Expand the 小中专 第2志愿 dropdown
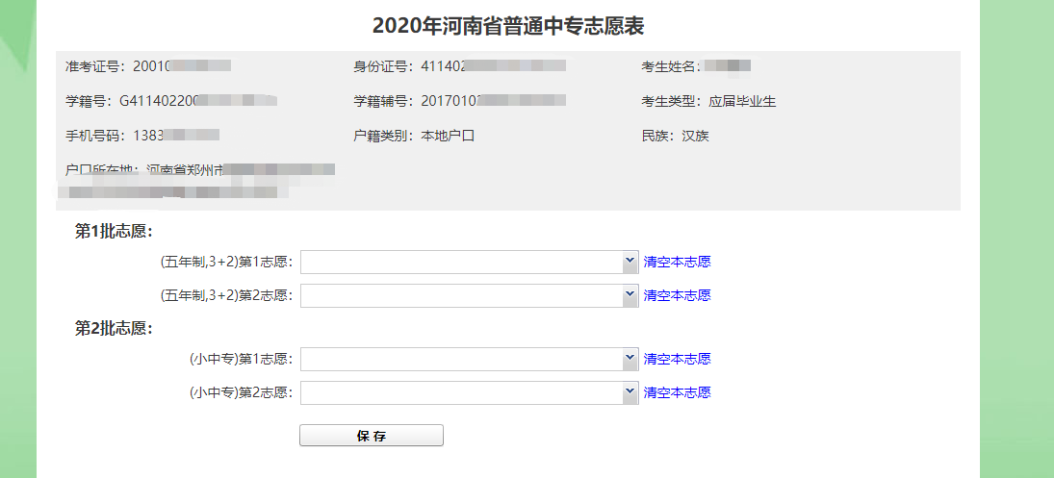Viewport: 1054px width, 478px height. click(469, 393)
